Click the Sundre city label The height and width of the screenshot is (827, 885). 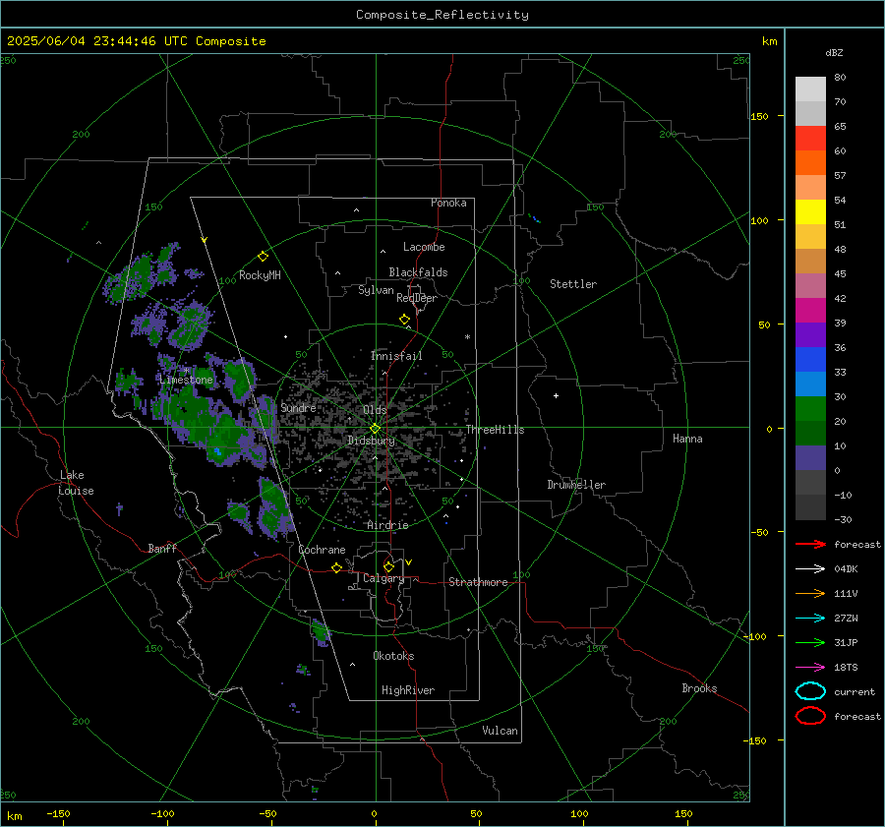pyautogui.click(x=298, y=407)
